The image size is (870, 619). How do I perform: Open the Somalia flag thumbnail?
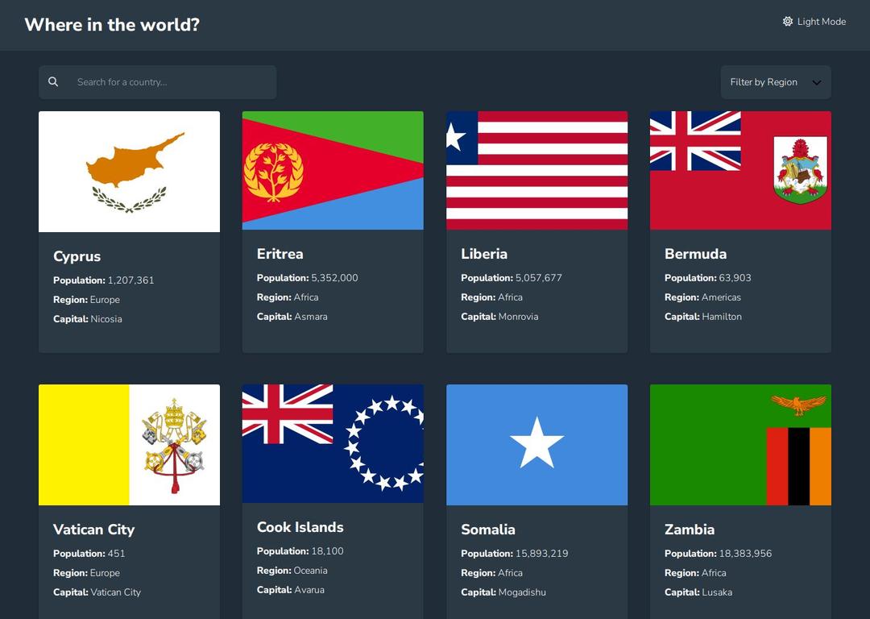click(x=536, y=444)
